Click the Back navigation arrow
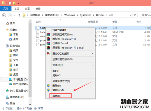 coord(4,15)
